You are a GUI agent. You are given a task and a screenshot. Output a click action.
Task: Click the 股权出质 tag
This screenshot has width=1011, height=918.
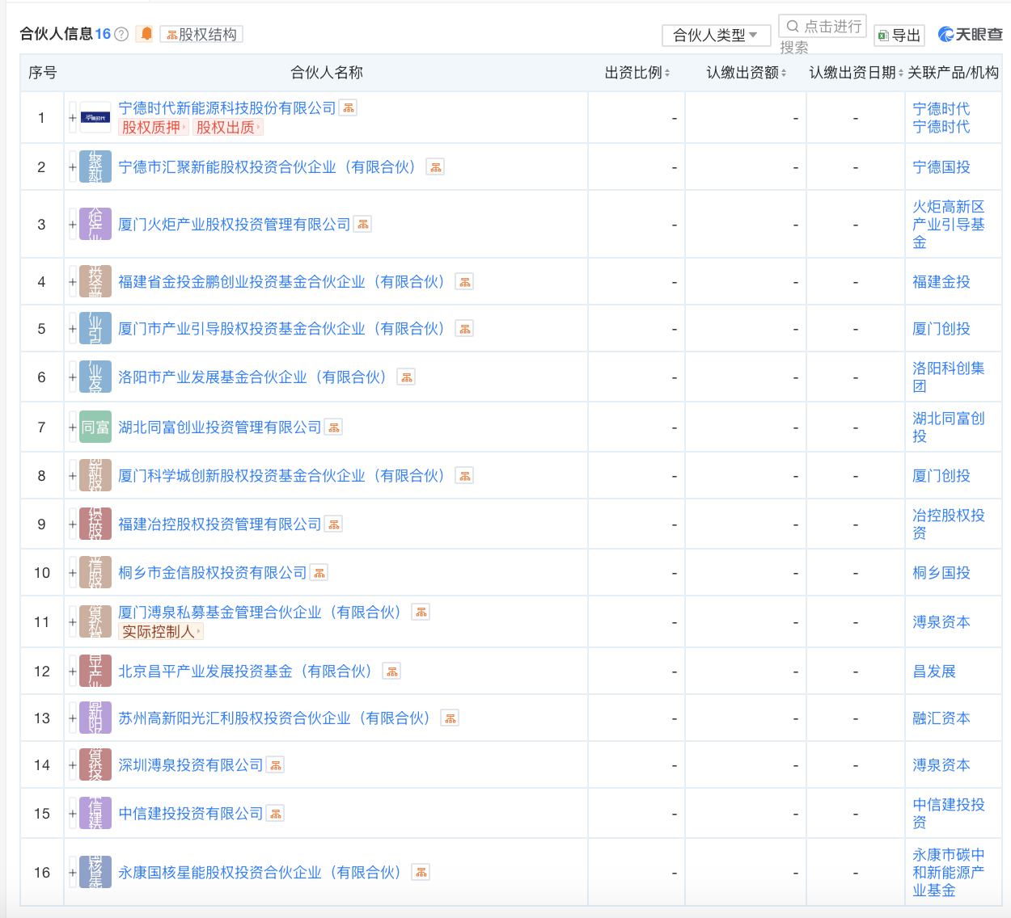[228, 128]
